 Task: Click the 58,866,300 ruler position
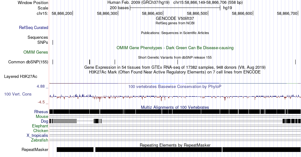click(x=107, y=13)
